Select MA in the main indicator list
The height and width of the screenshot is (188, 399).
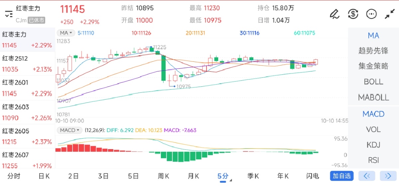tap(373, 36)
